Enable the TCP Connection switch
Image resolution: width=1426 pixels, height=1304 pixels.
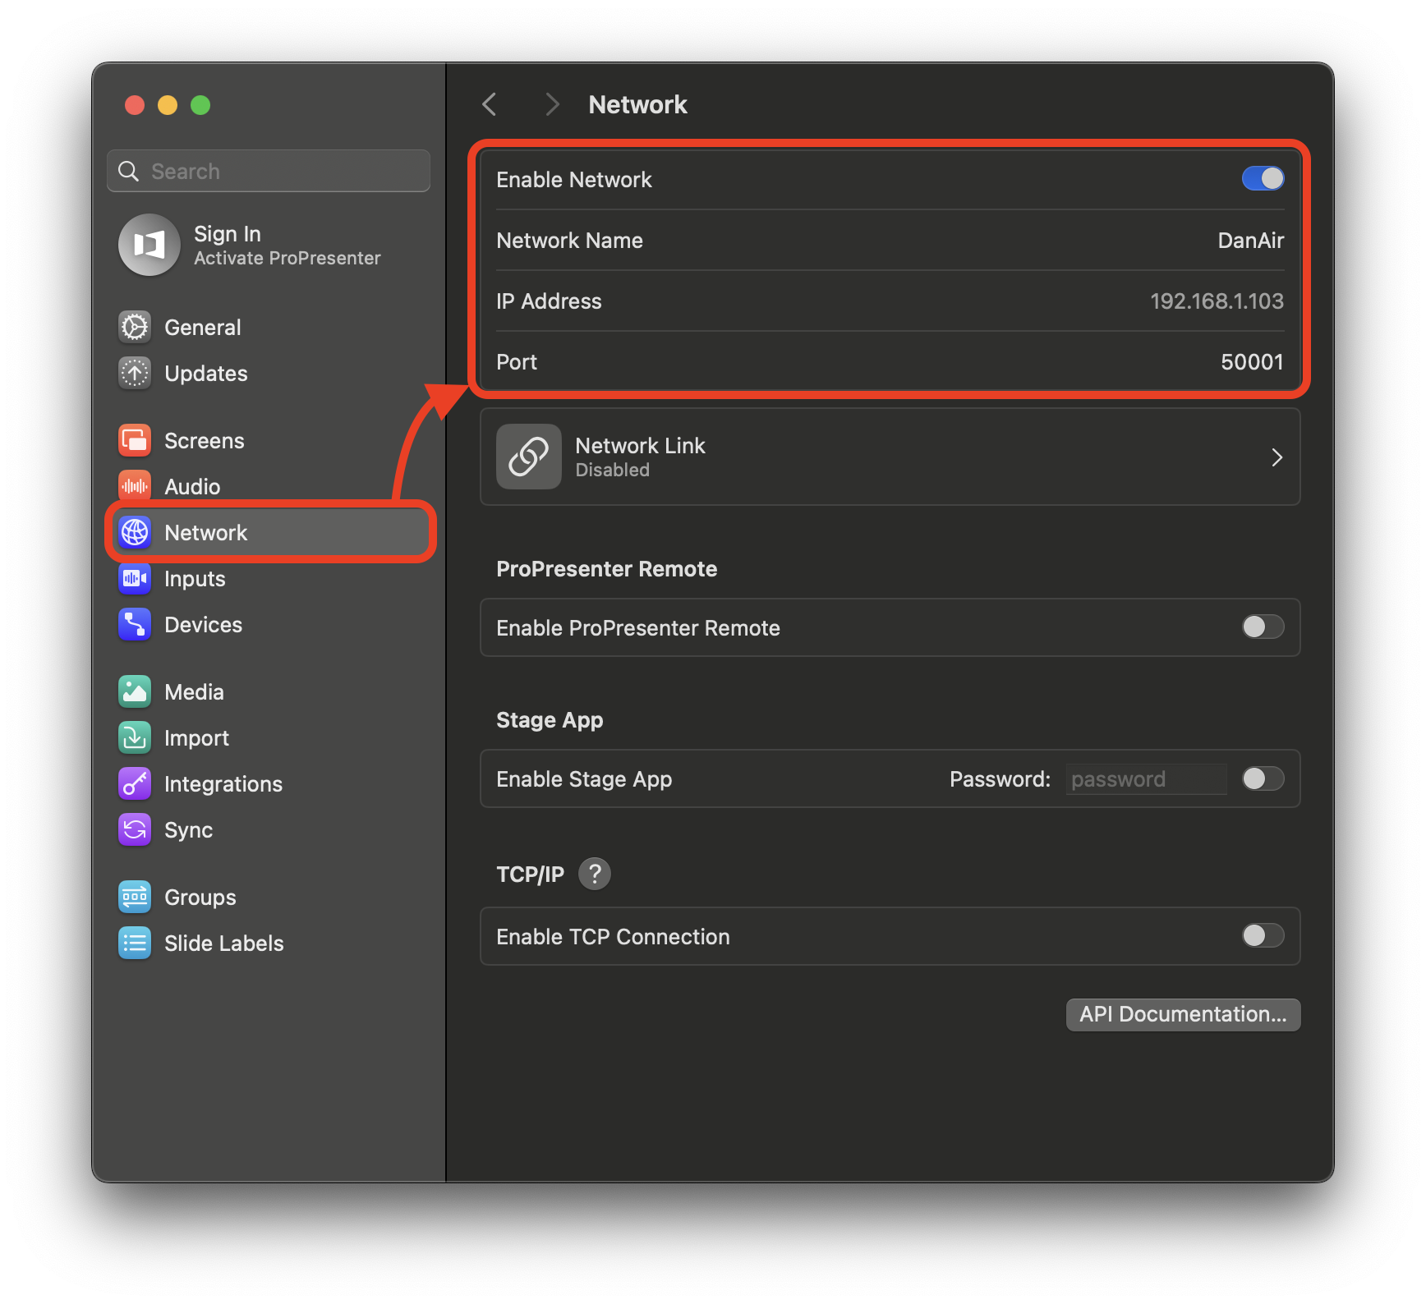1263,936
